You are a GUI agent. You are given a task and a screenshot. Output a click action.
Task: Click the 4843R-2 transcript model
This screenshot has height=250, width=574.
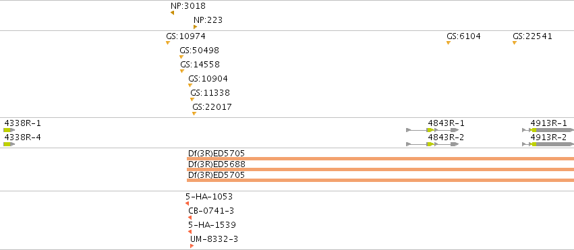[432, 144]
